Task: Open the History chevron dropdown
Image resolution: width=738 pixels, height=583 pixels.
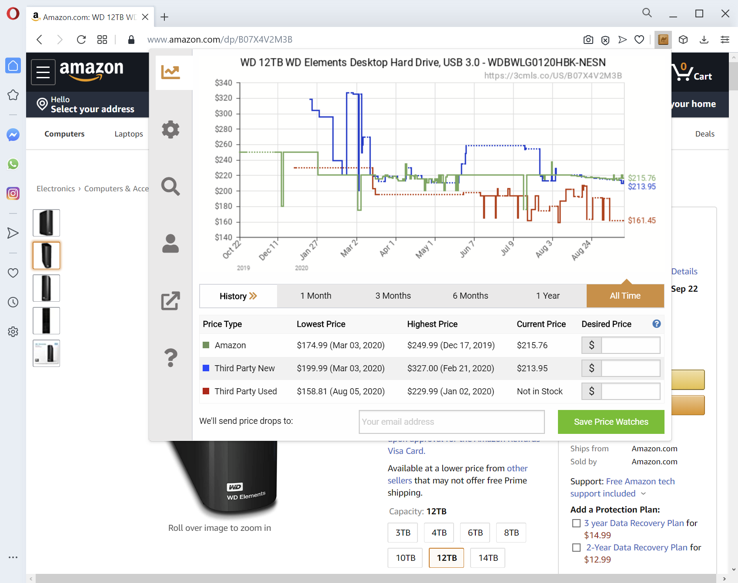Action: coord(238,296)
